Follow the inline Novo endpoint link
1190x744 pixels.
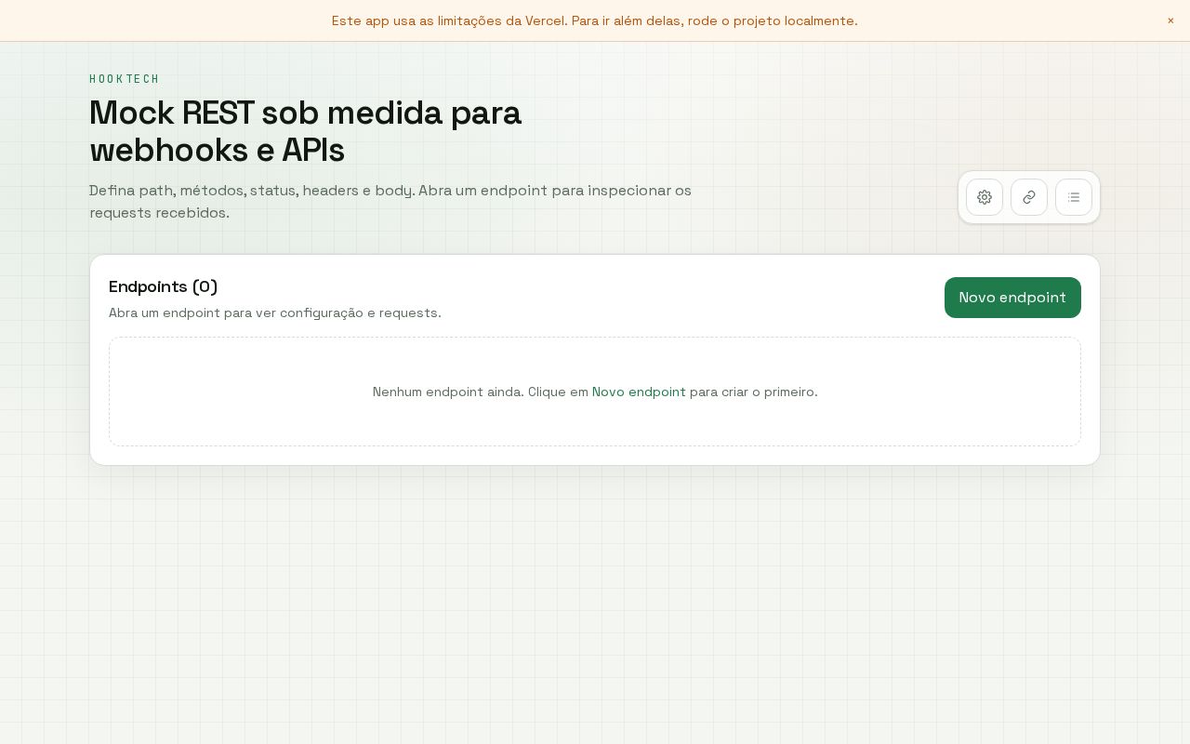639,392
